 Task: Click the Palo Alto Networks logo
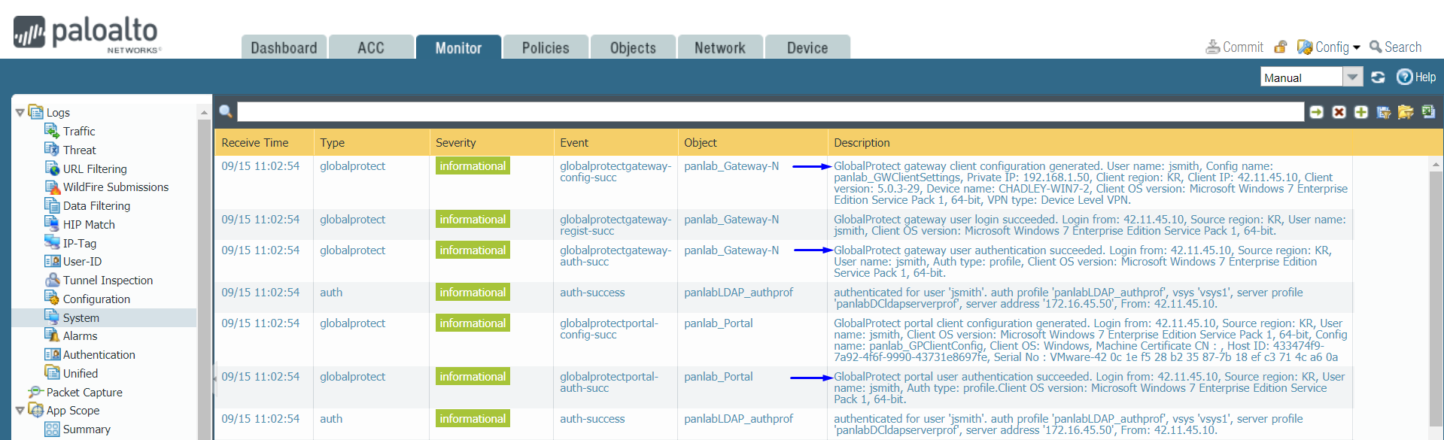86,34
